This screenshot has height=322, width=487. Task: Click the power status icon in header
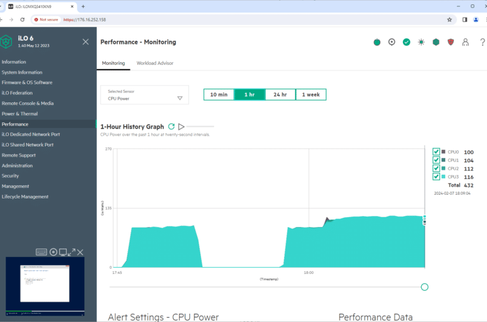(x=376, y=42)
